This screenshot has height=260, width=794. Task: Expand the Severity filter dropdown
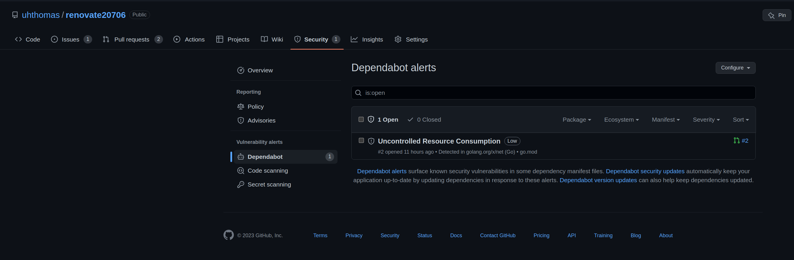coord(706,120)
